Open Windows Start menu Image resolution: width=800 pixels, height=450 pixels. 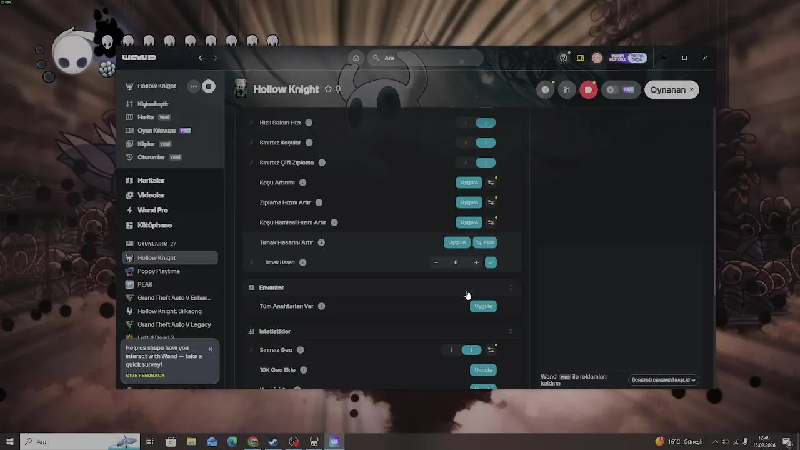click(x=9, y=442)
